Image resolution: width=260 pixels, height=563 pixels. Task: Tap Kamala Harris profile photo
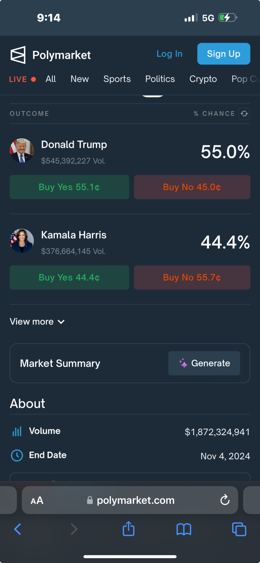point(22,241)
